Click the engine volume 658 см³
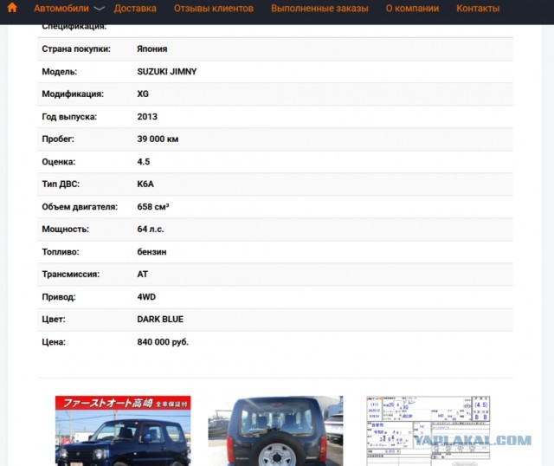 pyautogui.click(x=153, y=206)
